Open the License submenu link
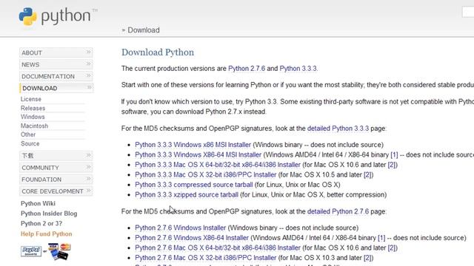Screen dimensions: 474x266 31,99
